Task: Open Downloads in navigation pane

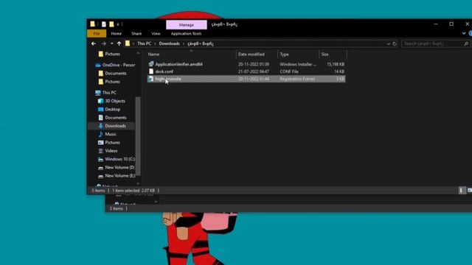Action: tap(115, 126)
